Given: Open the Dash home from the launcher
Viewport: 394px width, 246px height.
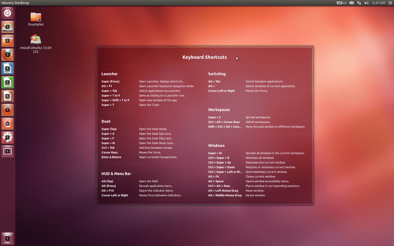Looking at the screenshot, I should (7, 13).
